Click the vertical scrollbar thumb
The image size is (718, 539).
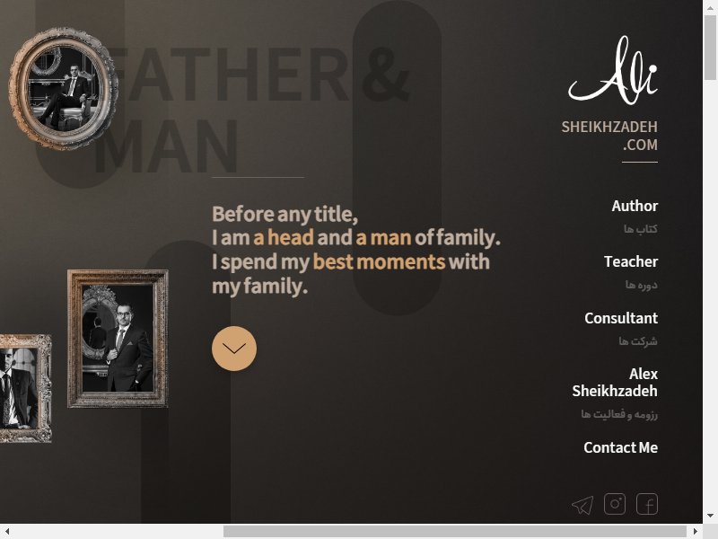point(711,48)
